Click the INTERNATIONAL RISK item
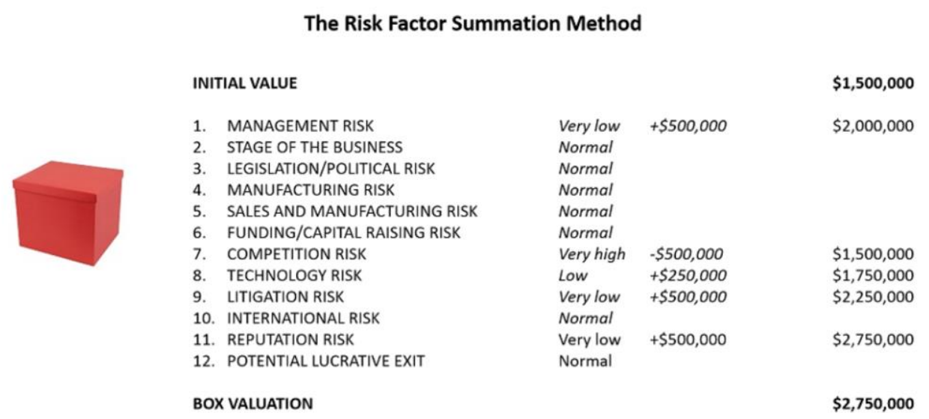 tap(303, 319)
